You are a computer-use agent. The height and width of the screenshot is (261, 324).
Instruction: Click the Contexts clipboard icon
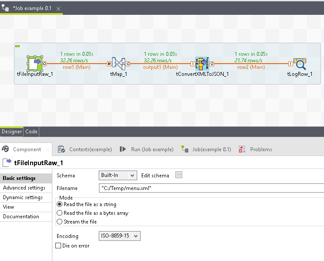point(61,149)
